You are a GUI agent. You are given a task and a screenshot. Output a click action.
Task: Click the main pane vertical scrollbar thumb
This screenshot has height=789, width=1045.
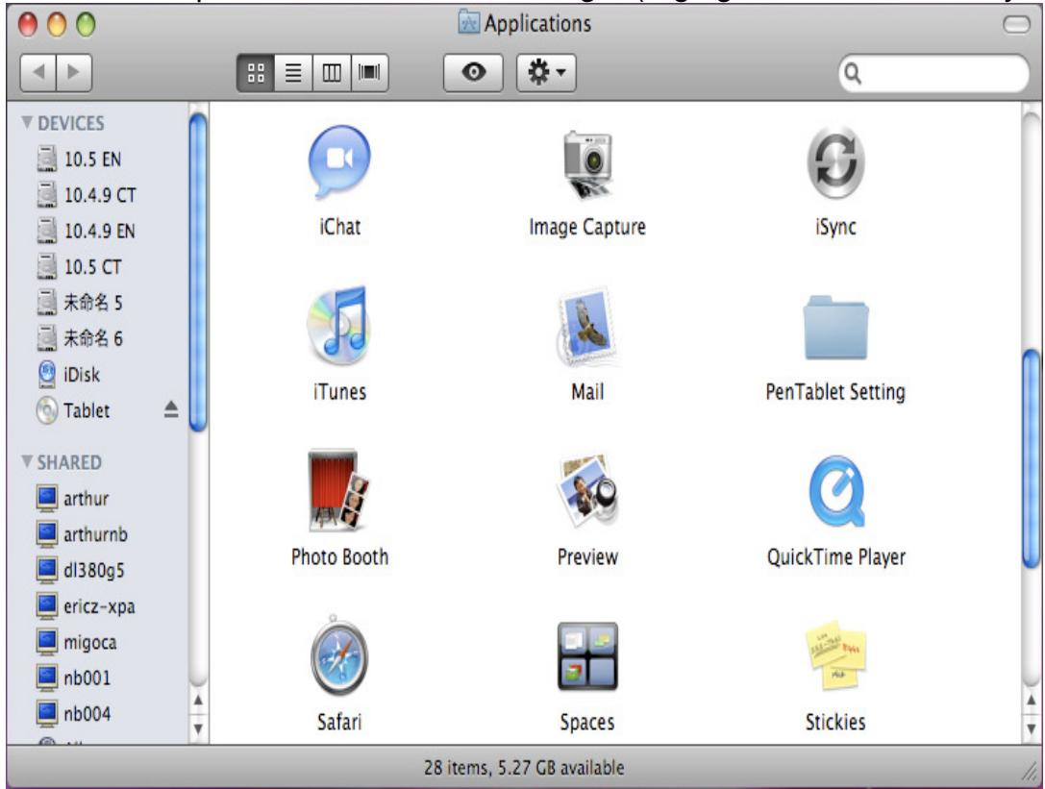click(1031, 458)
